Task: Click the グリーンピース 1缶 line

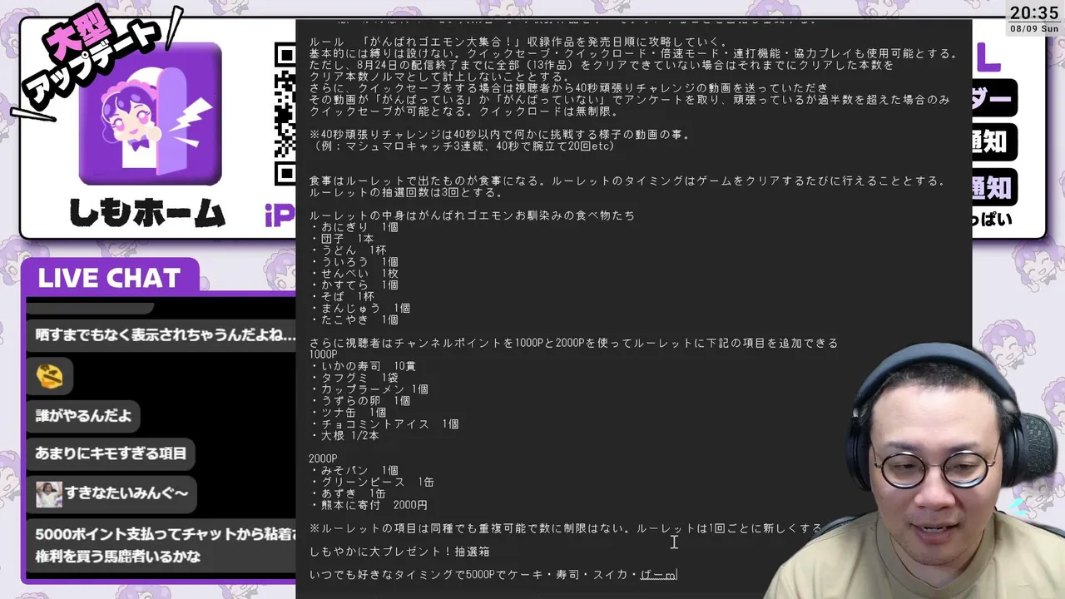Action: (x=372, y=483)
